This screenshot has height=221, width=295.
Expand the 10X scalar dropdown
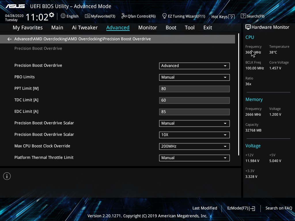(x=194, y=135)
